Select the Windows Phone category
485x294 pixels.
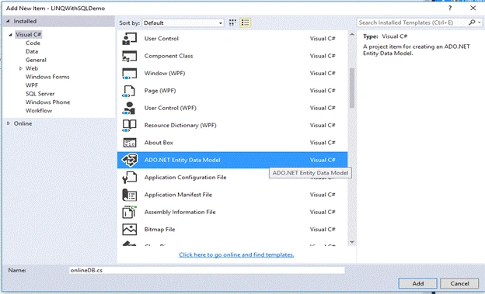click(x=47, y=102)
